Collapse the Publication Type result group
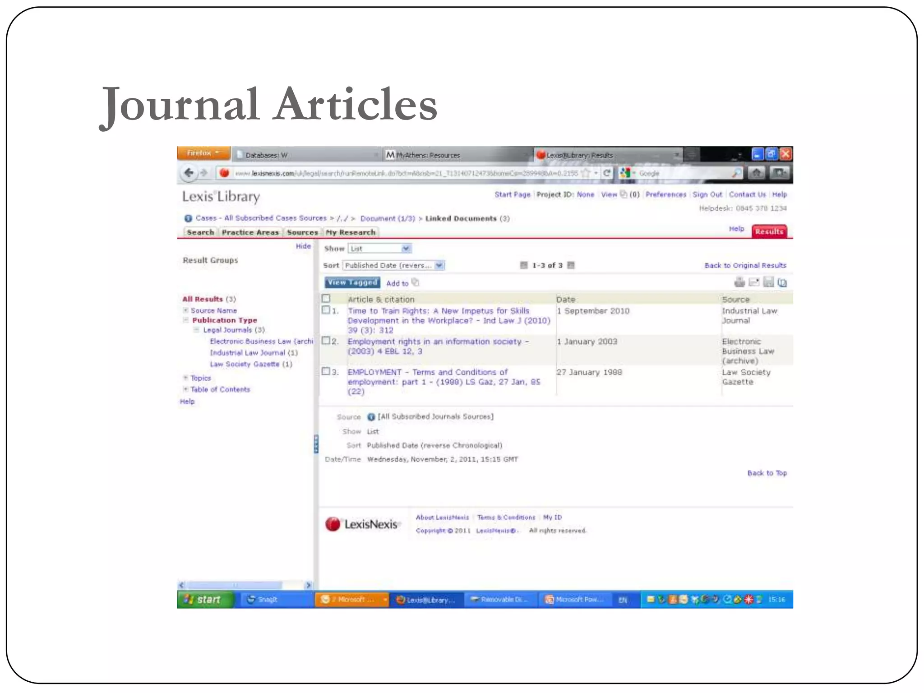Viewport: 924px width, 693px height. [x=185, y=320]
